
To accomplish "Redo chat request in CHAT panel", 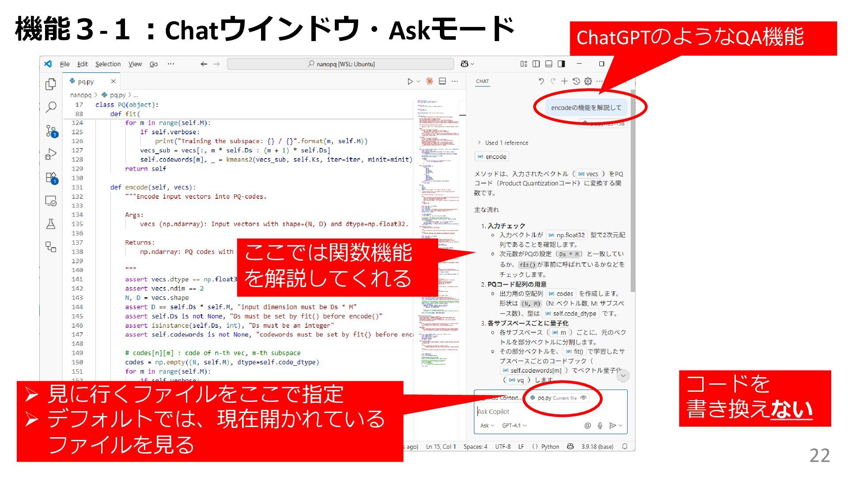I will click(x=553, y=81).
